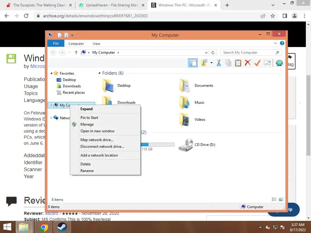Open the Computer ribbon tab
This screenshot has width=311, height=233.
76,44
